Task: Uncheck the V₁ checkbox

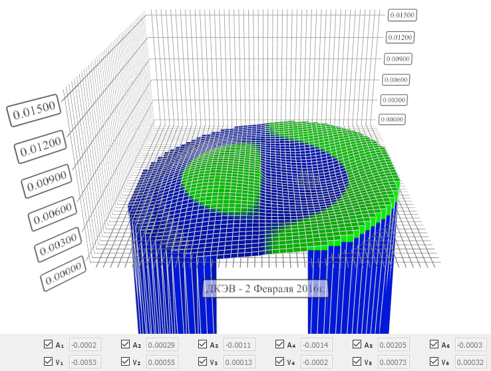Action: (48, 362)
